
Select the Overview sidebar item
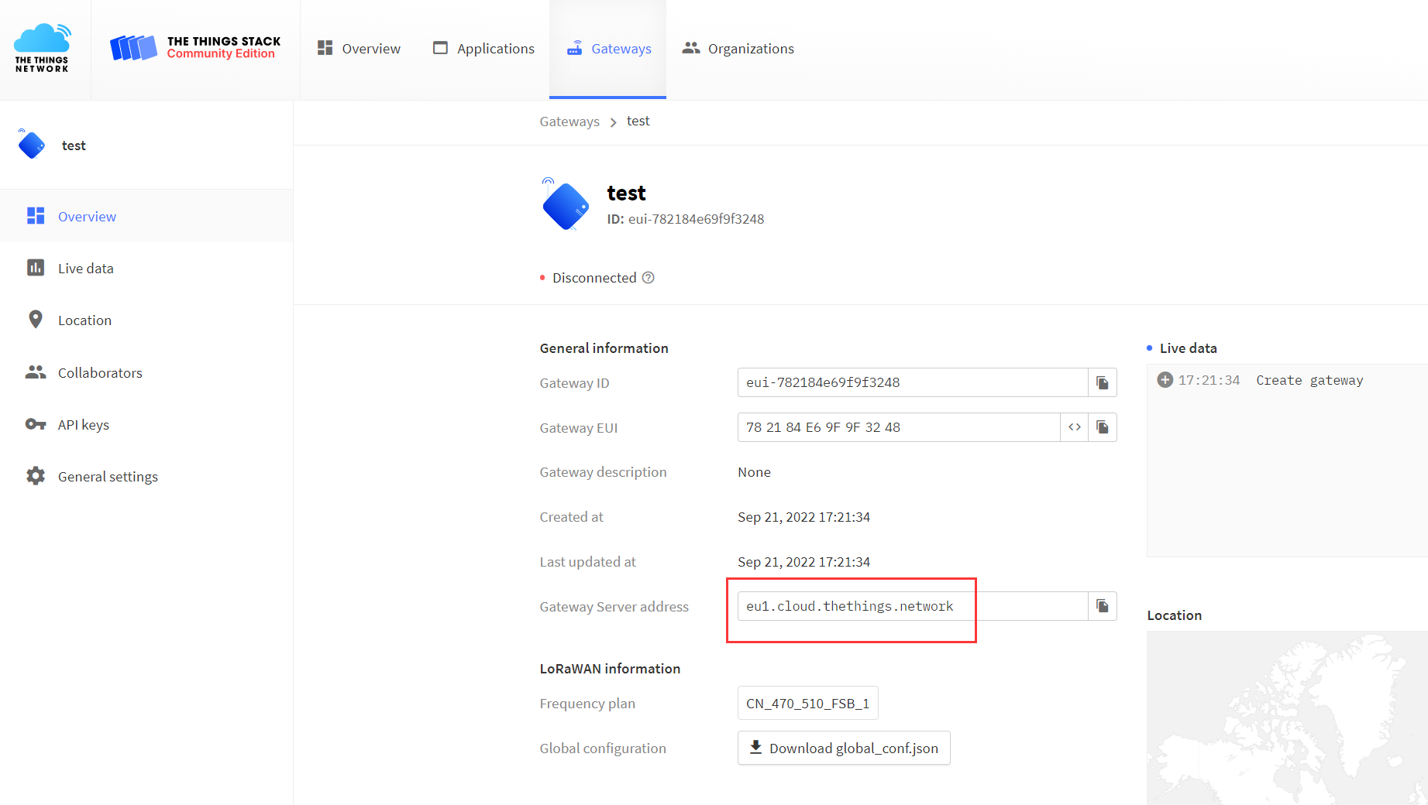[x=87, y=217]
